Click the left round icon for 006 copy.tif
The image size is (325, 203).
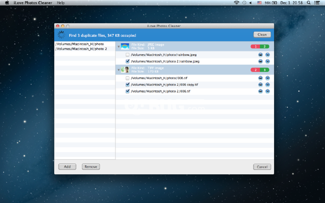261,85
